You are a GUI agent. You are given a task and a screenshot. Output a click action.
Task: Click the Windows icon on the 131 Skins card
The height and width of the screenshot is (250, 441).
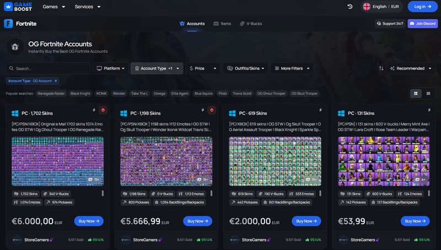[x=341, y=113]
